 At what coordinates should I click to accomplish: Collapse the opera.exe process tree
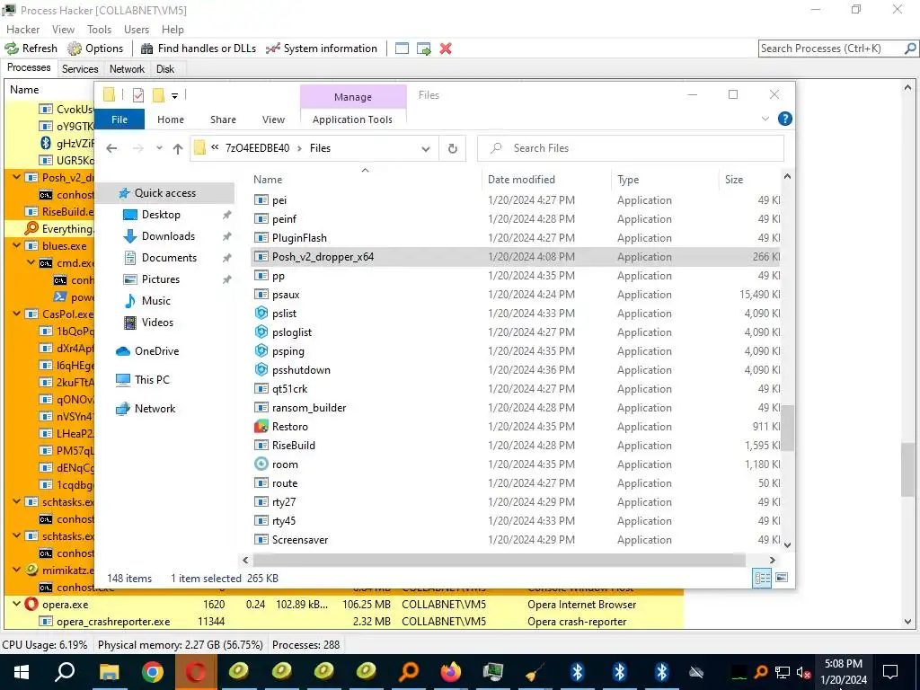click(x=16, y=605)
